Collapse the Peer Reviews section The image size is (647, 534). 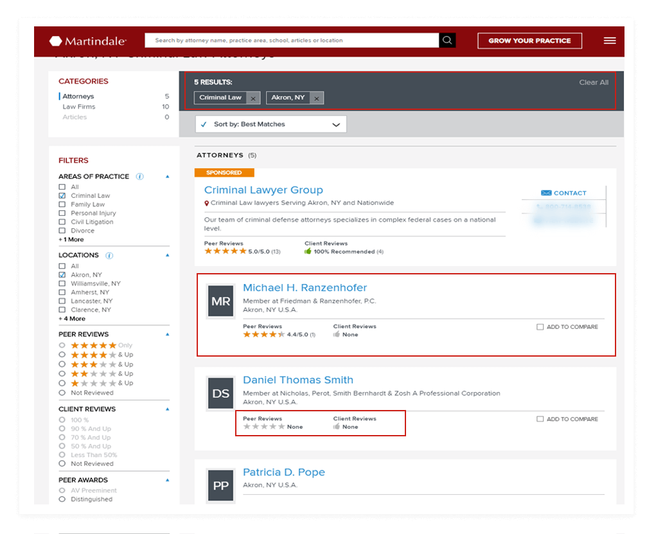pyautogui.click(x=168, y=334)
